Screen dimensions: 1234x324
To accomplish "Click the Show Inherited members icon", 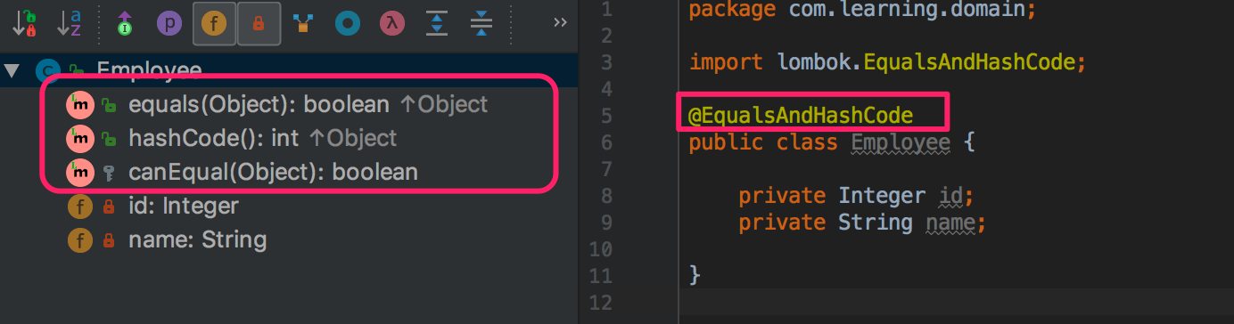I will point(124,24).
